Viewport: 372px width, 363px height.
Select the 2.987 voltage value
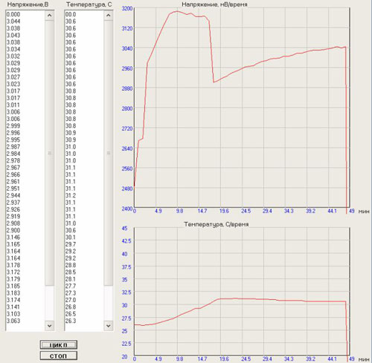click(x=13, y=146)
